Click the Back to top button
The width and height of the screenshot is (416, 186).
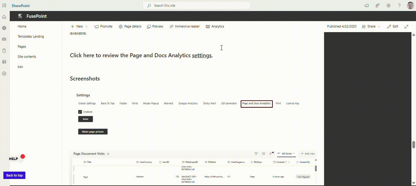click(x=14, y=175)
